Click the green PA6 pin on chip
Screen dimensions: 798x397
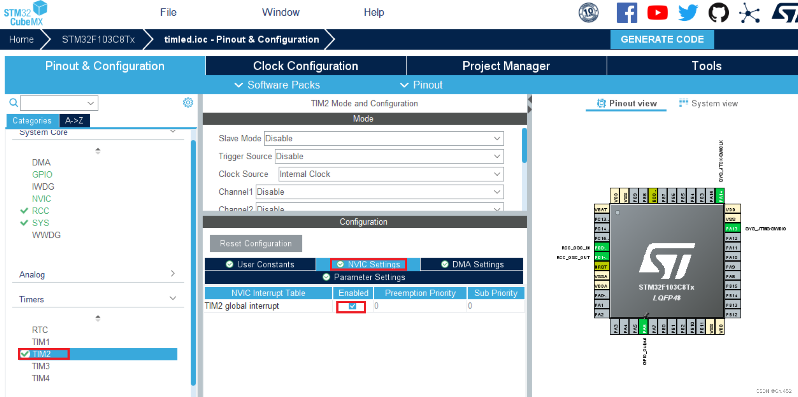coord(644,327)
